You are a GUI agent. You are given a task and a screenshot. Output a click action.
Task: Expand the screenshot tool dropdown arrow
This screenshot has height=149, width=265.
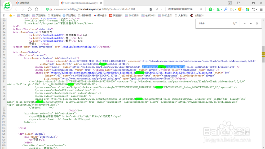[x=221, y=10]
